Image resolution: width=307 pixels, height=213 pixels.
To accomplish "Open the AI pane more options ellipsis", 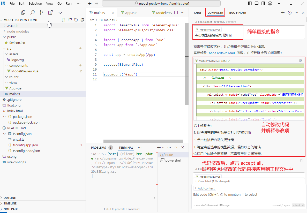I will (x=296, y=12).
